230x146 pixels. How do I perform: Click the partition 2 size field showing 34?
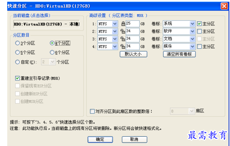coord(132,31)
